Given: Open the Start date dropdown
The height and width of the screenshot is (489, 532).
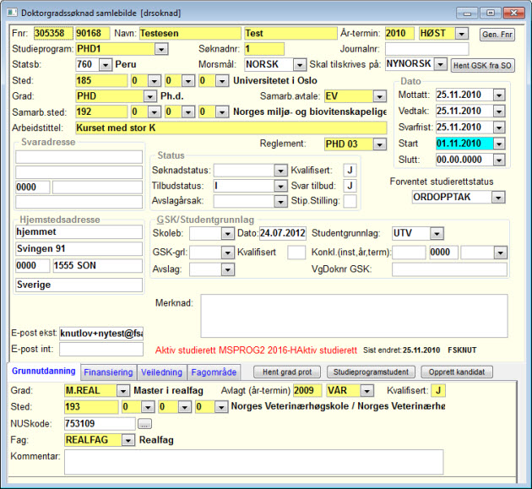Looking at the screenshot, I should (499, 144).
